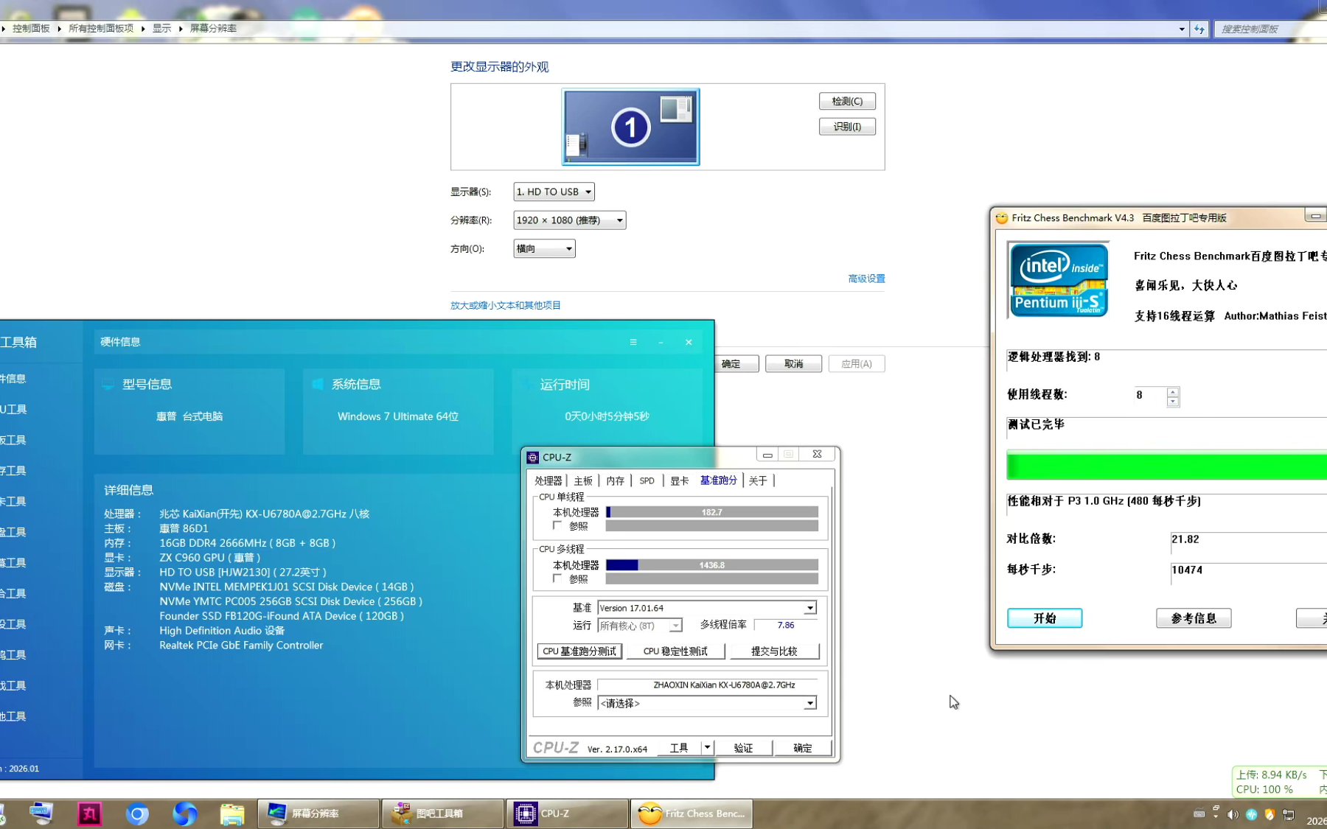
Task: Switch to the SPD tab in CPU-Z
Action: point(647,480)
